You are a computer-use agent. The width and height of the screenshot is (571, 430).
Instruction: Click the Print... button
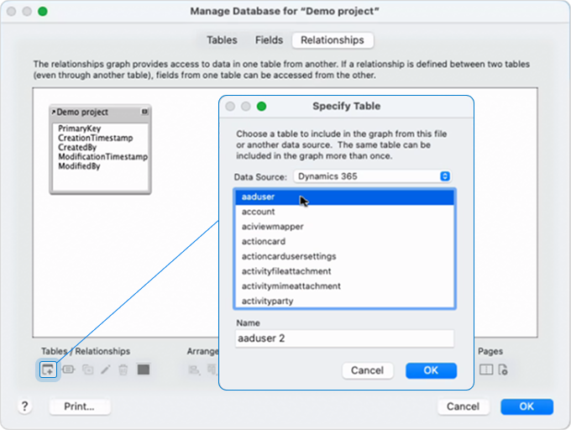[x=80, y=406]
